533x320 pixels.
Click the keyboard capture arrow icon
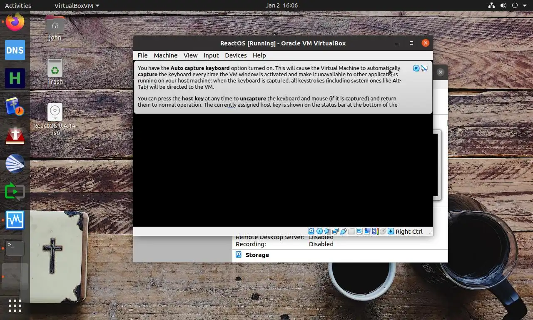[x=391, y=231]
